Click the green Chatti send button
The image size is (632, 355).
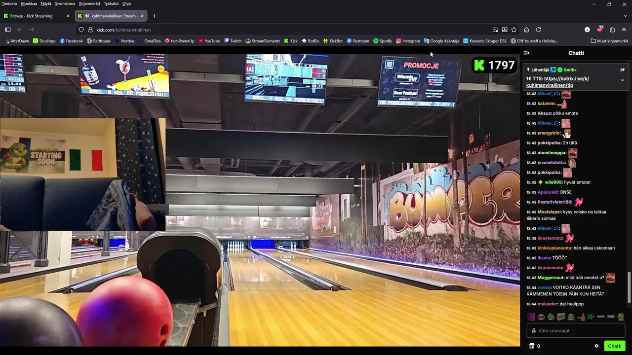click(615, 346)
